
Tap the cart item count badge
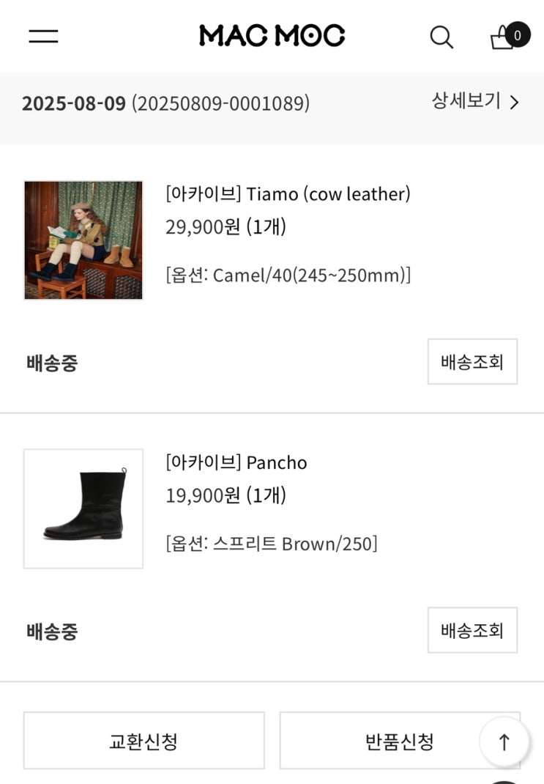tap(518, 35)
